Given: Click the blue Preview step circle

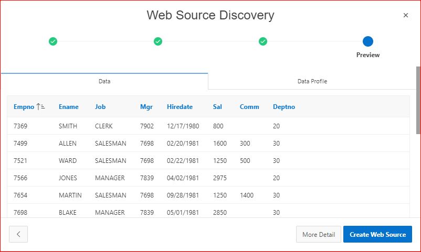Looking at the screenshot, I should 368,41.
